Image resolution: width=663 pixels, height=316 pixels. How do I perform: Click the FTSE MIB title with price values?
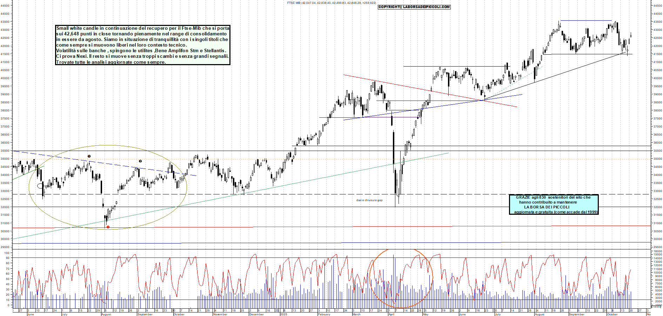[x=331, y=3]
